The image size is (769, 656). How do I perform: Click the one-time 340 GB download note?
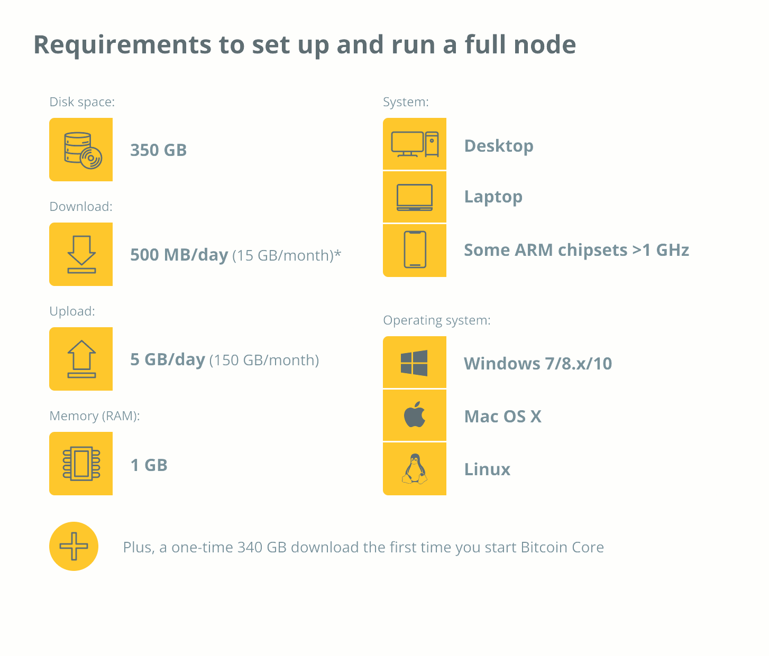tap(363, 547)
